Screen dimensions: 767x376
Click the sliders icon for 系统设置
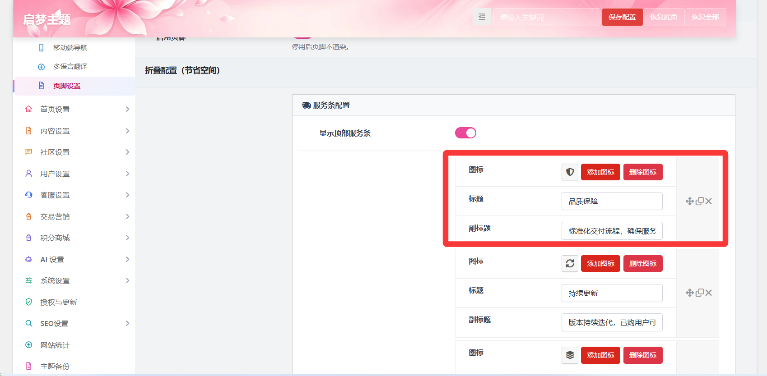(x=29, y=280)
